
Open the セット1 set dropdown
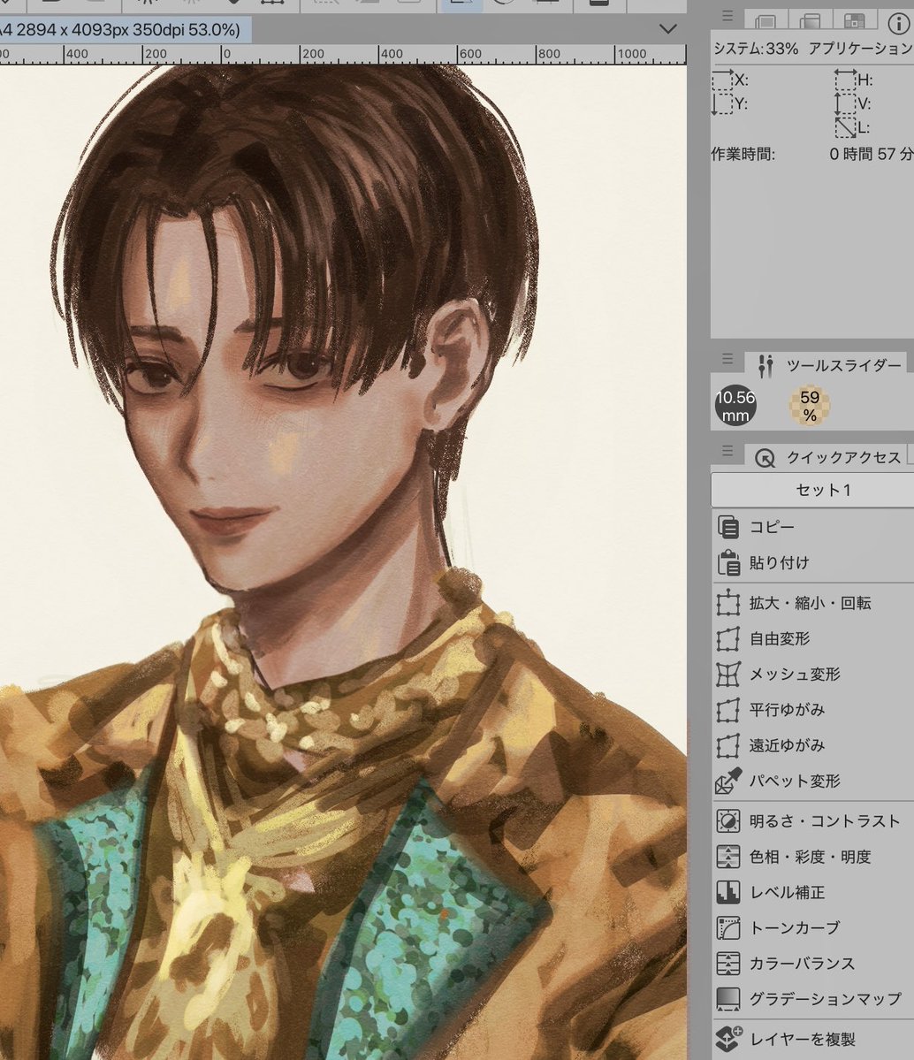812,490
